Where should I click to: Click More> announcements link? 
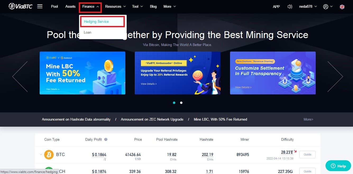tap(308, 119)
